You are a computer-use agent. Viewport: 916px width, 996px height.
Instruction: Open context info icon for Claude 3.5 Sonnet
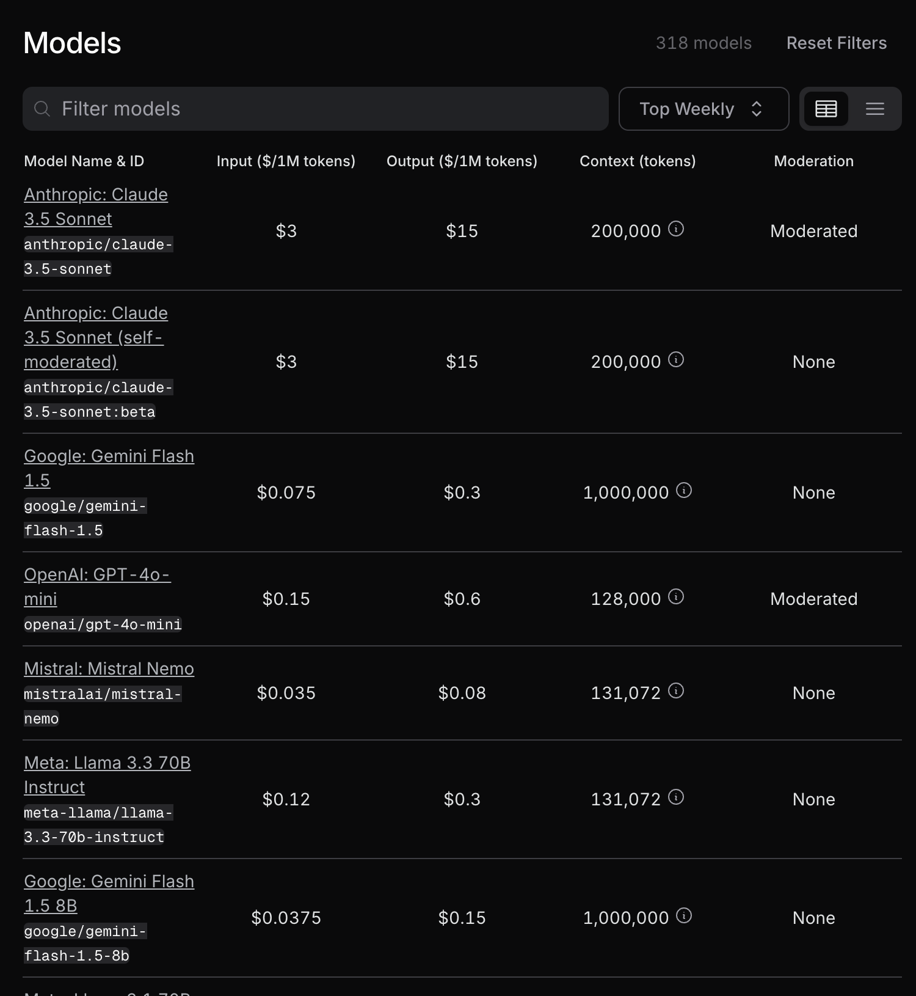click(676, 229)
